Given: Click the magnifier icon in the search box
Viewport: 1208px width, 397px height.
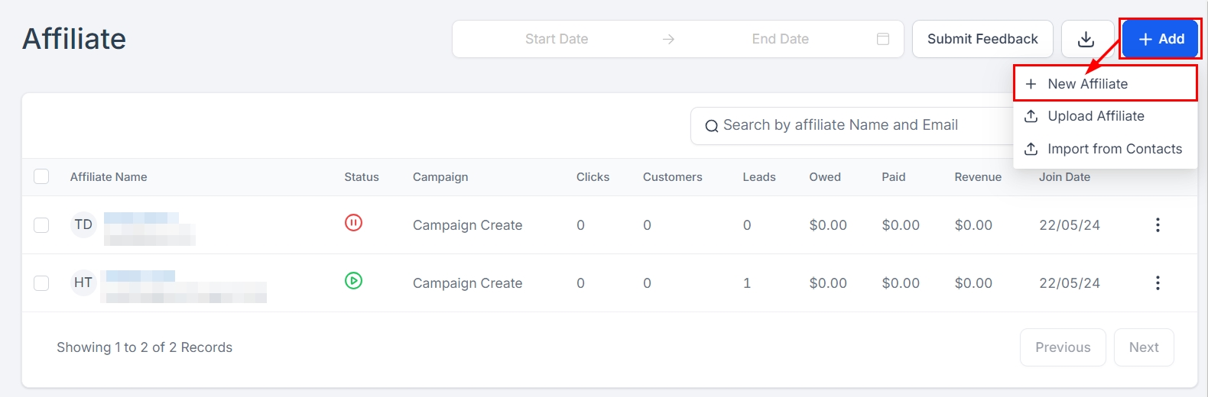Looking at the screenshot, I should coord(711,126).
